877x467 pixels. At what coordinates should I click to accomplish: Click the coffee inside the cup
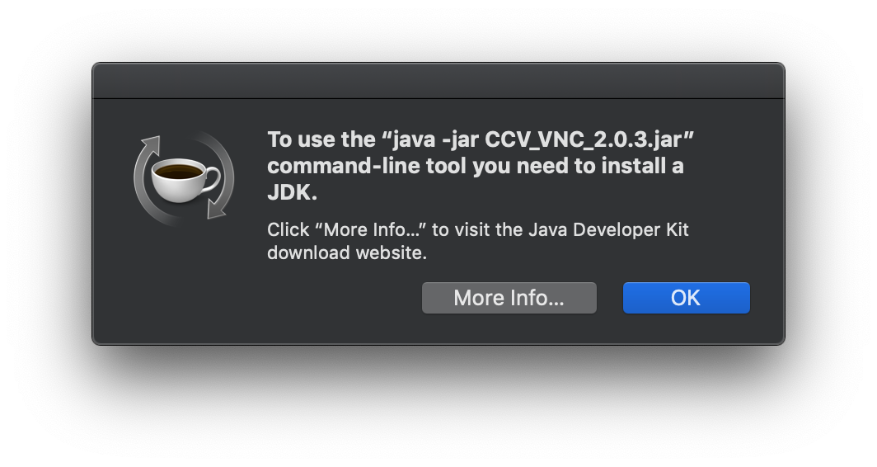180,172
